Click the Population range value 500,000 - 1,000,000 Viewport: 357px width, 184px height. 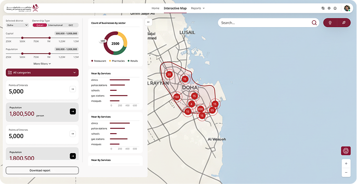(x=67, y=49)
